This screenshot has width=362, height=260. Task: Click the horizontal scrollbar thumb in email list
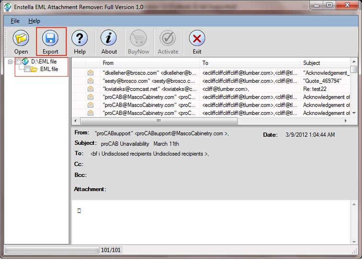(159, 121)
